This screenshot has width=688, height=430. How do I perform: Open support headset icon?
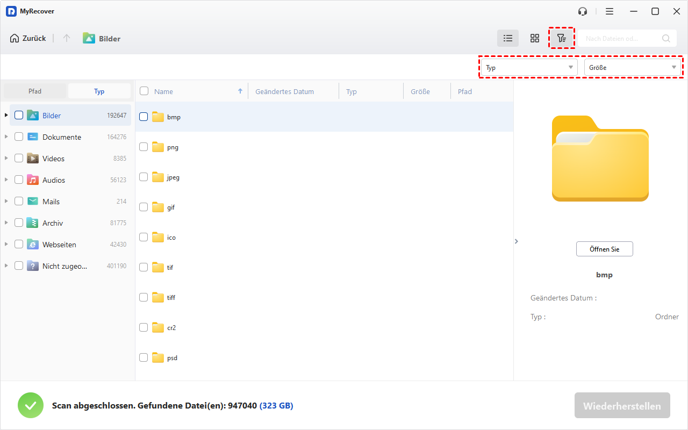point(583,11)
